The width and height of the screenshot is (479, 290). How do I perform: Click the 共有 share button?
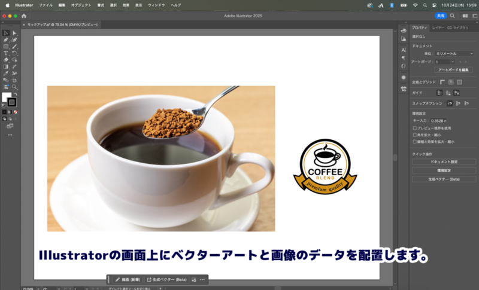coord(441,16)
